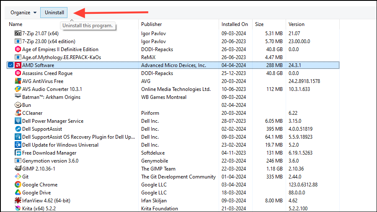Select the GIMP 2.10.36-1 icon
Image resolution: width=377 pixels, height=212 pixels.
(x=18, y=168)
